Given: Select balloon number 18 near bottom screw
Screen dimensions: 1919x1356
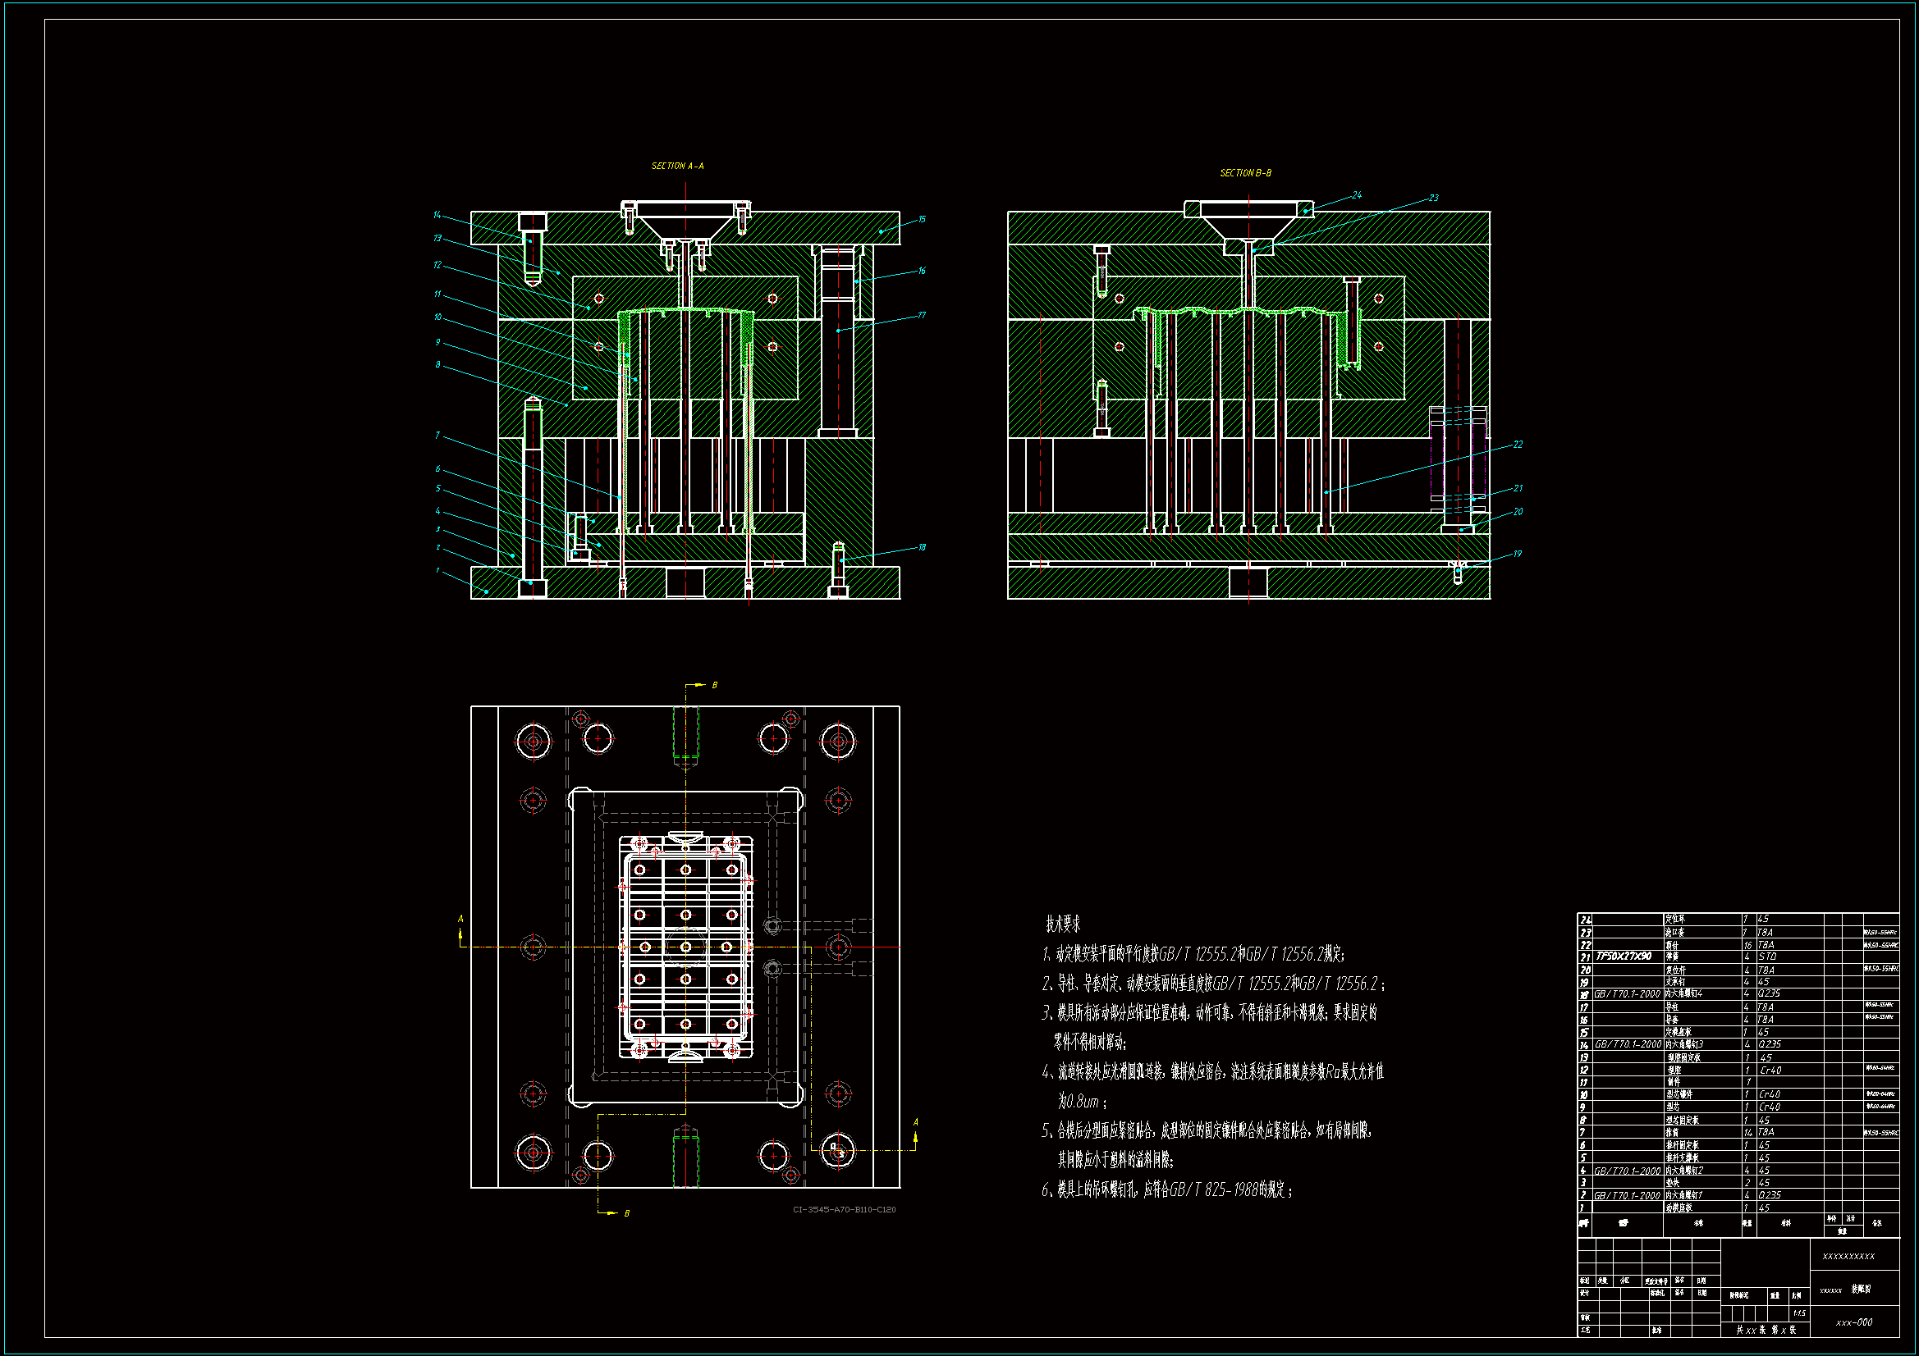Looking at the screenshot, I should tap(922, 548).
